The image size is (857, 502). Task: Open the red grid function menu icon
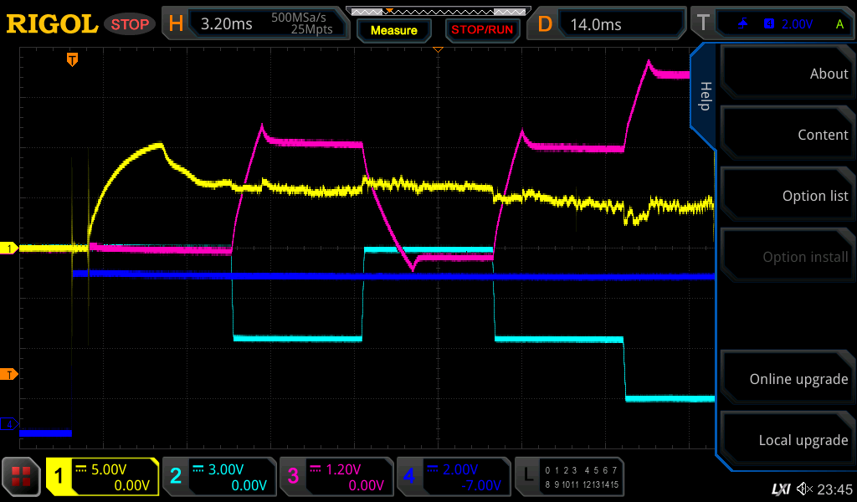click(x=22, y=477)
